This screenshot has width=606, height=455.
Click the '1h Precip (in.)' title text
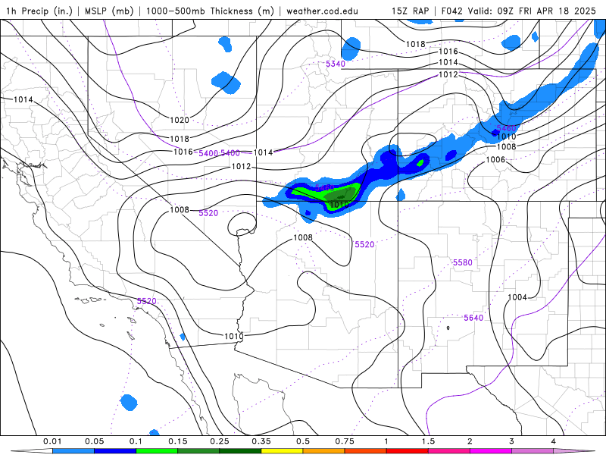39,11
